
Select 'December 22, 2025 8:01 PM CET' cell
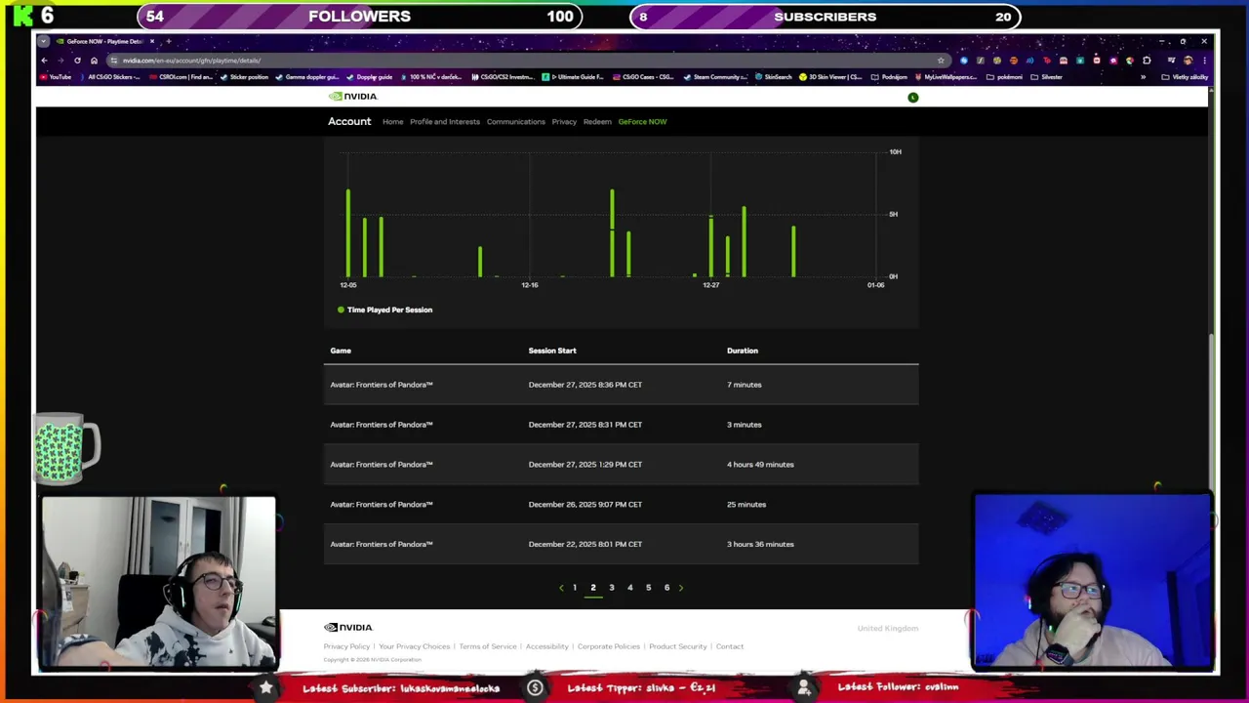(585, 545)
